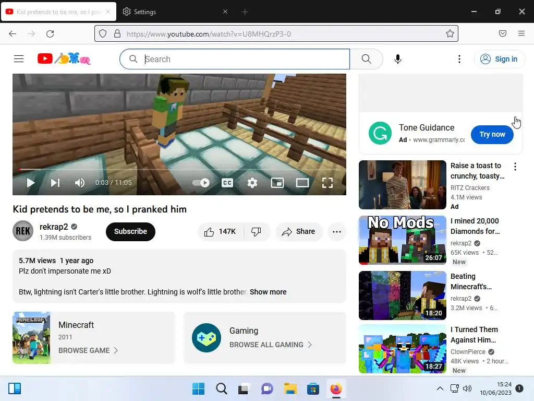
Task: Open tracking protection shield info
Action: pyautogui.click(x=103, y=33)
